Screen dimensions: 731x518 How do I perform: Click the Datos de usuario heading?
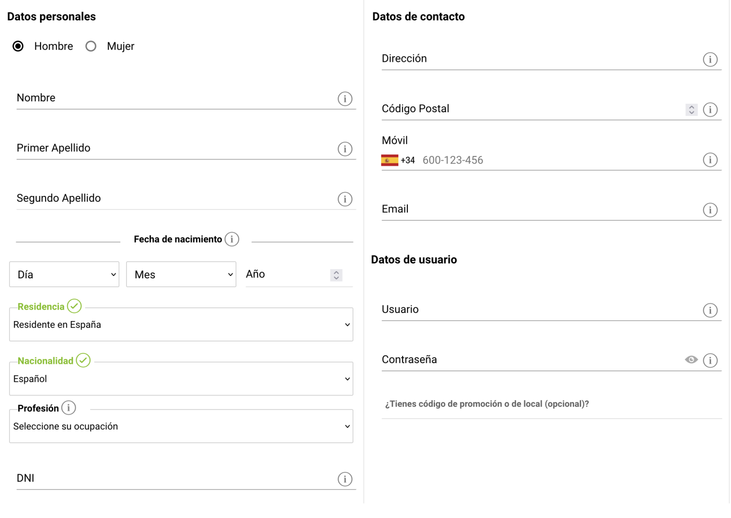414,260
